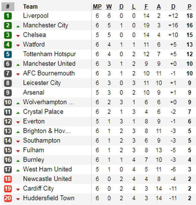The height and width of the screenshot is (205, 196).
Task: Sort table by the W column header
Action: (109, 6)
